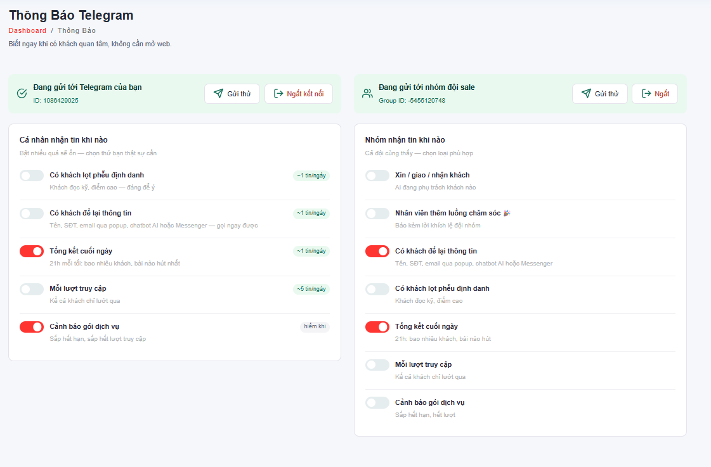
Task: Click the Thông Báo breadcrumb item
Action: [x=77, y=30]
